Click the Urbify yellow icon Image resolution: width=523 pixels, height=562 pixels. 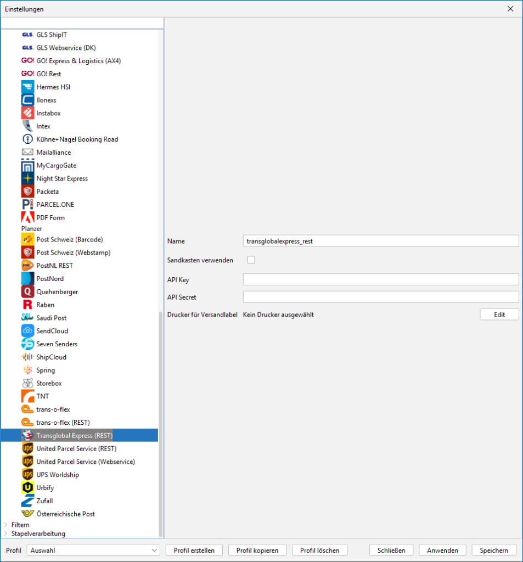click(27, 488)
